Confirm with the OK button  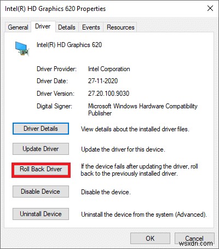pos(150,238)
